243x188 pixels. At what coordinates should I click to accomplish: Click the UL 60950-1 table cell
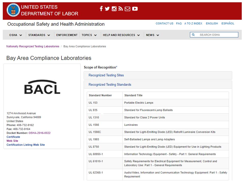(x=105, y=154)
